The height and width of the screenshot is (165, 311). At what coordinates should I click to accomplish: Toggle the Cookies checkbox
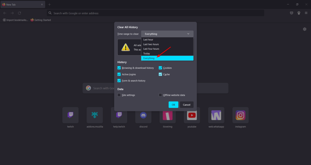pos(160,68)
